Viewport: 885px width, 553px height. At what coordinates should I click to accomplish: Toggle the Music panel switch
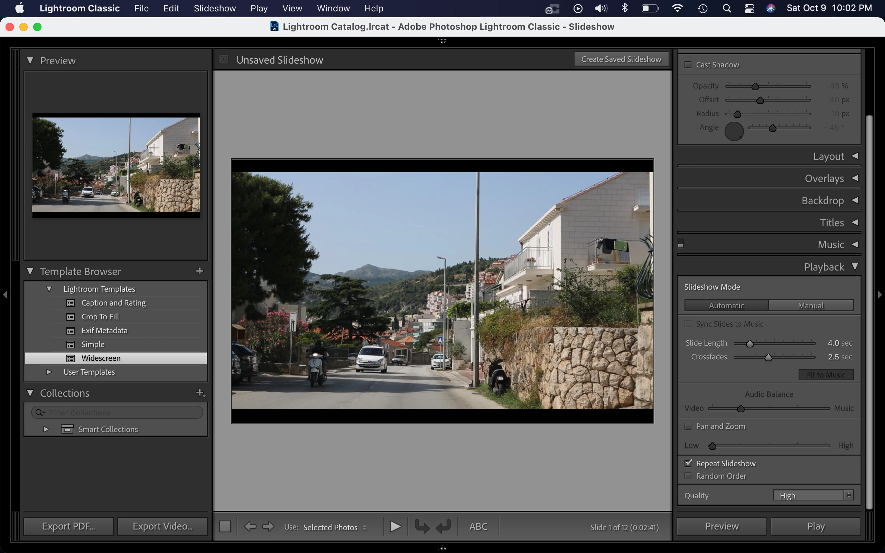pyautogui.click(x=681, y=244)
